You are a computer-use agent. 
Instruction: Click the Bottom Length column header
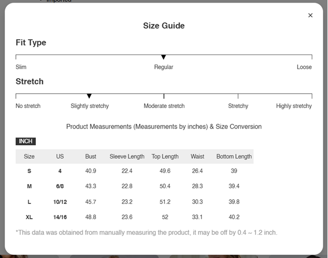(x=234, y=156)
